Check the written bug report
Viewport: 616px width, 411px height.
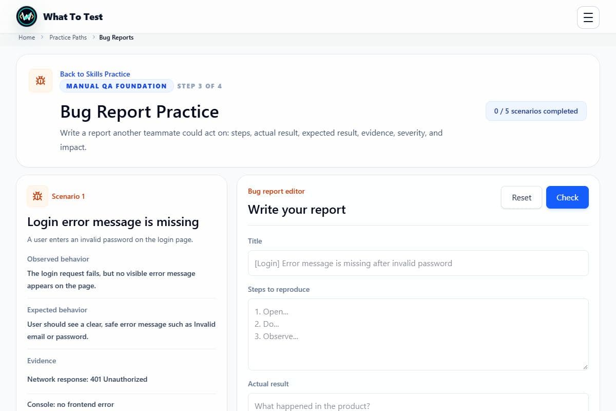567,197
